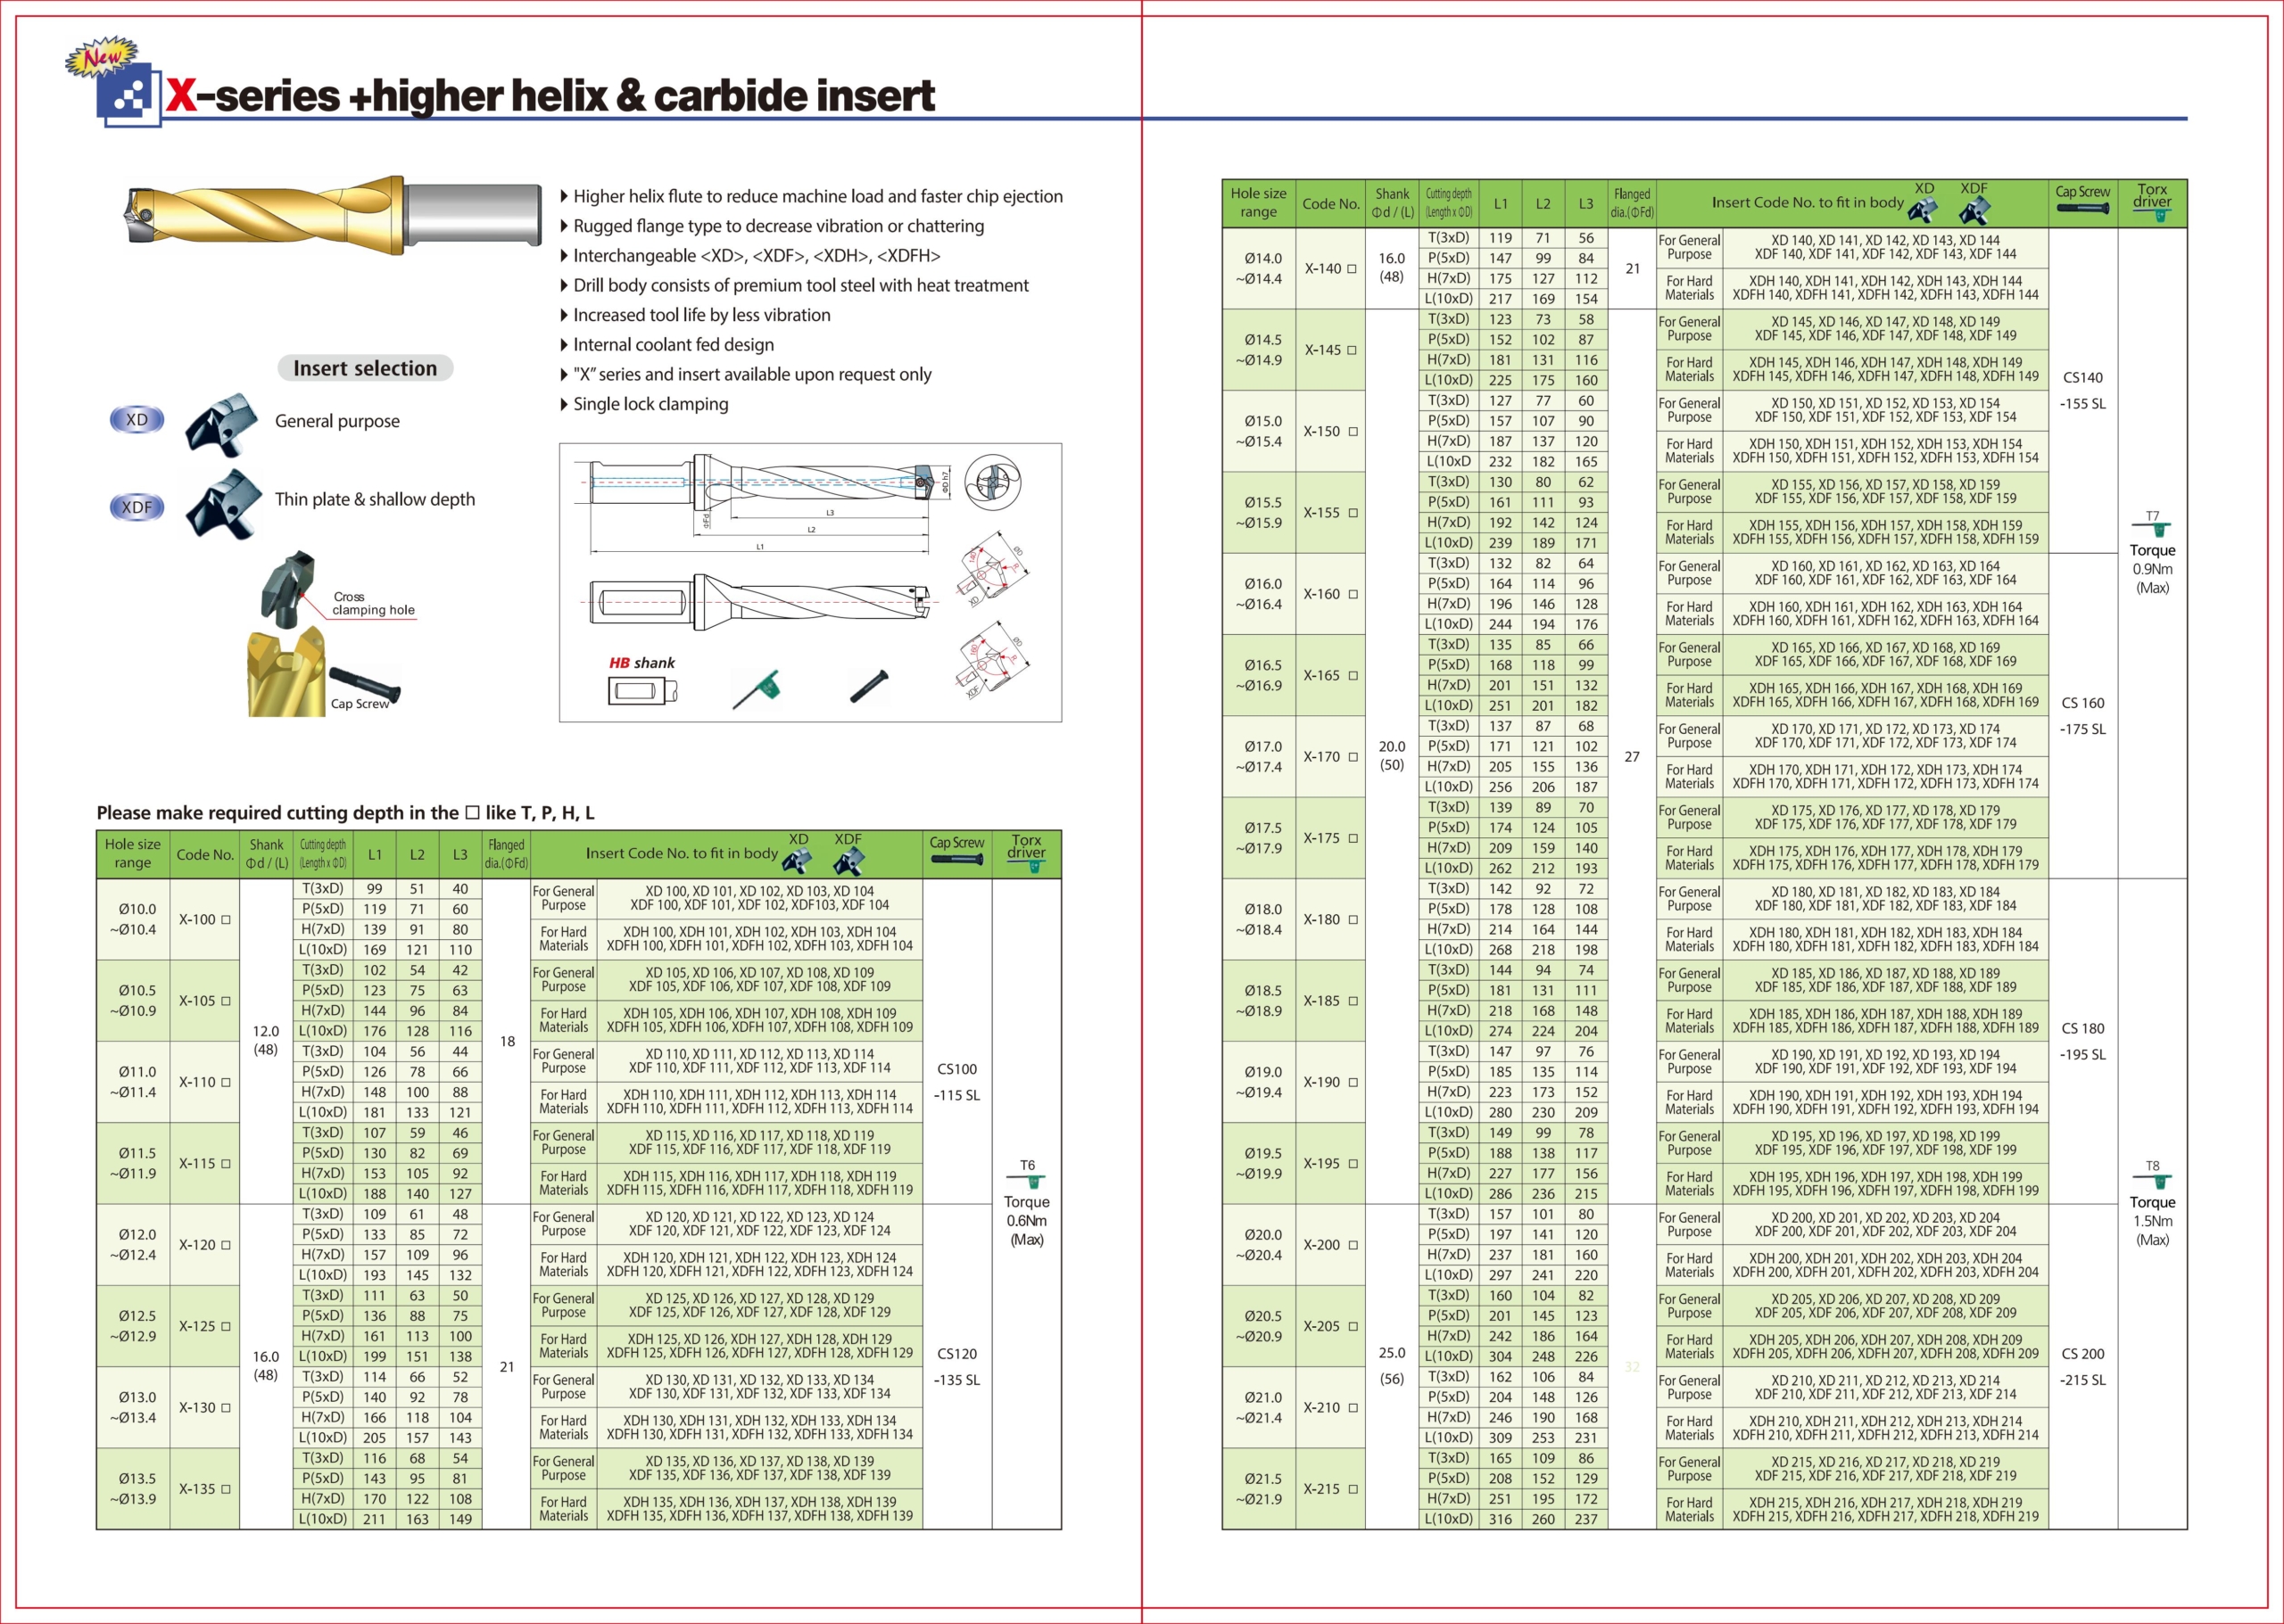Click XDF insert icon in right table header
The width and height of the screenshot is (2284, 1624).
tap(1975, 210)
